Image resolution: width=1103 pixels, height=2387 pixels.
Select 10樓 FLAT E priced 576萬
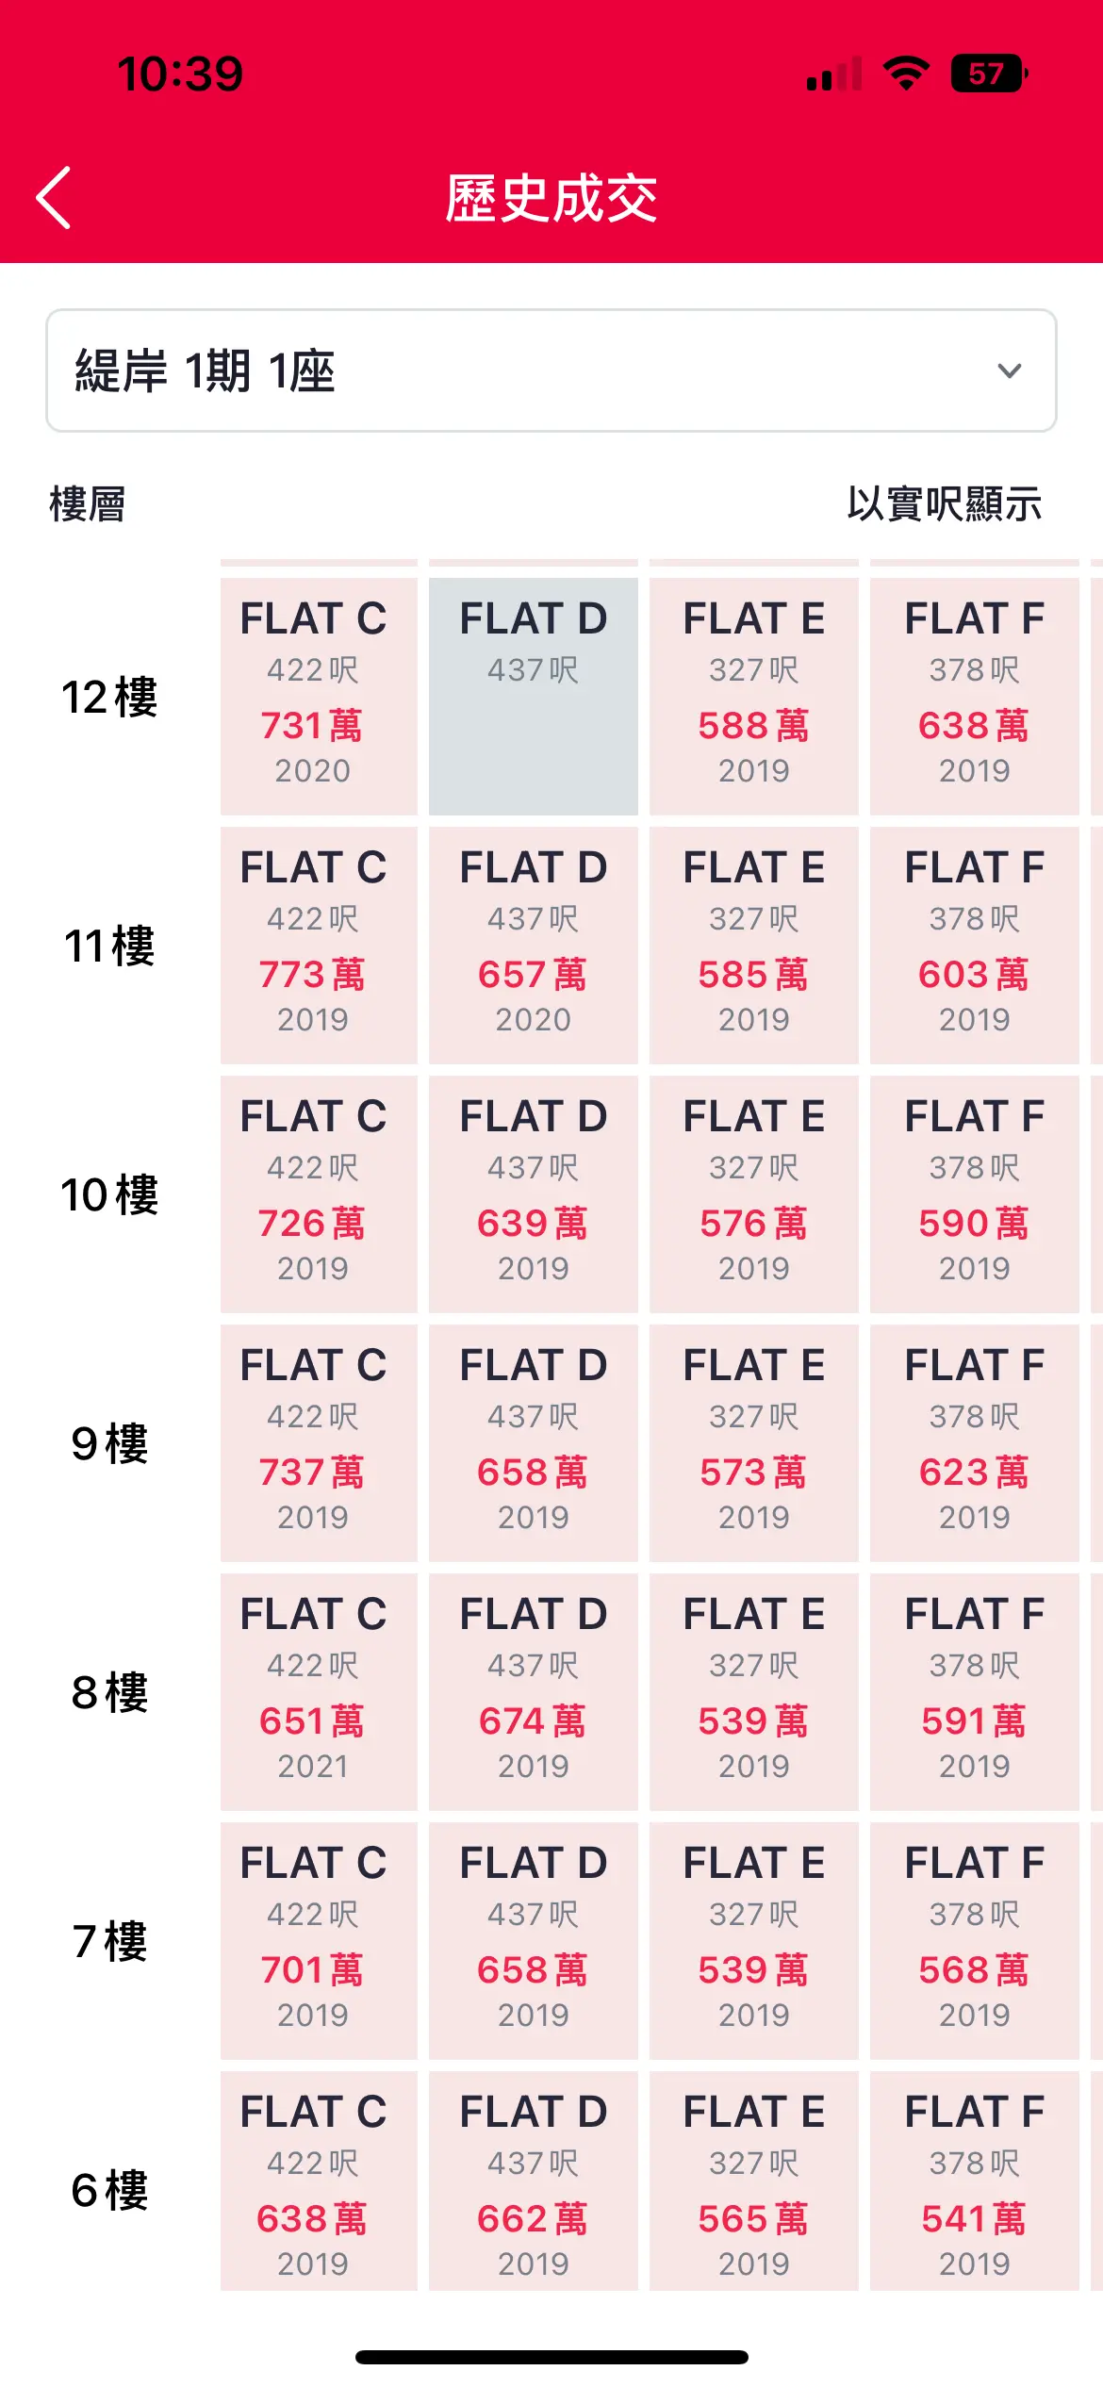coord(754,1194)
